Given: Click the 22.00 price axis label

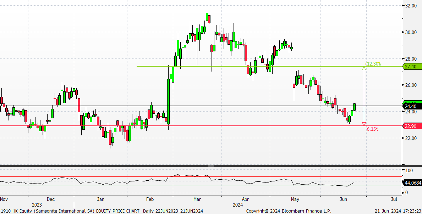Looking at the screenshot, I should click(x=411, y=138).
